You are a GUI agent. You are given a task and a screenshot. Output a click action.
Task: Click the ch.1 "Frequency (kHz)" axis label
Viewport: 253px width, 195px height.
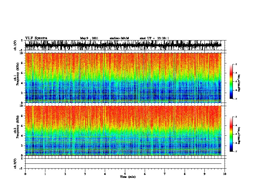18,74
